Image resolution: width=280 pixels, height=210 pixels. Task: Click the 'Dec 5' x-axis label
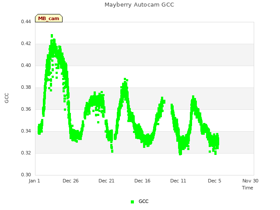coord(214,181)
